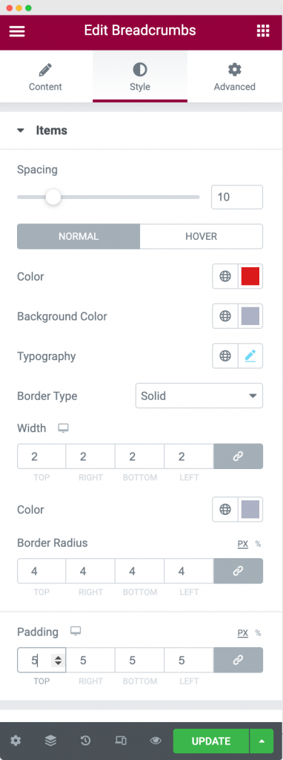Image resolution: width=283 pixels, height=760 pixels.
Task: Open the red text Color swatch
Action: pyautogui.click(x=250, y=276)
